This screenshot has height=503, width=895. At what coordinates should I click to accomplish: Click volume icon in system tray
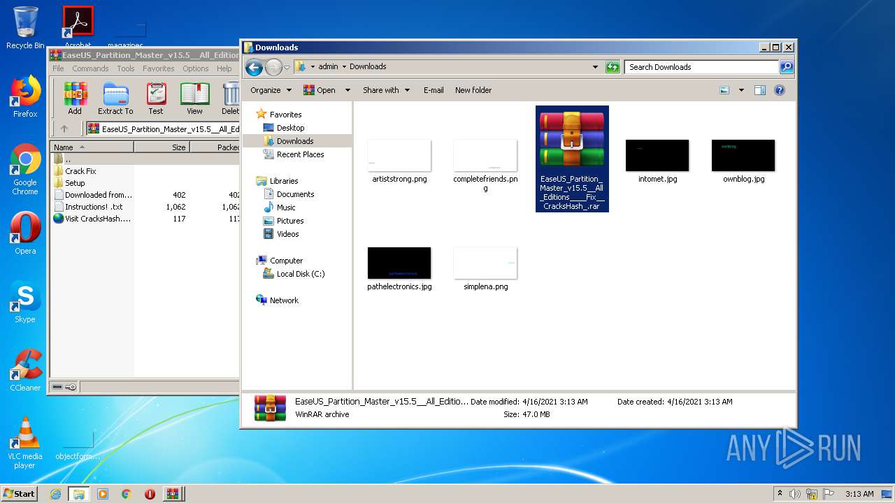click(x=795, y=494)
